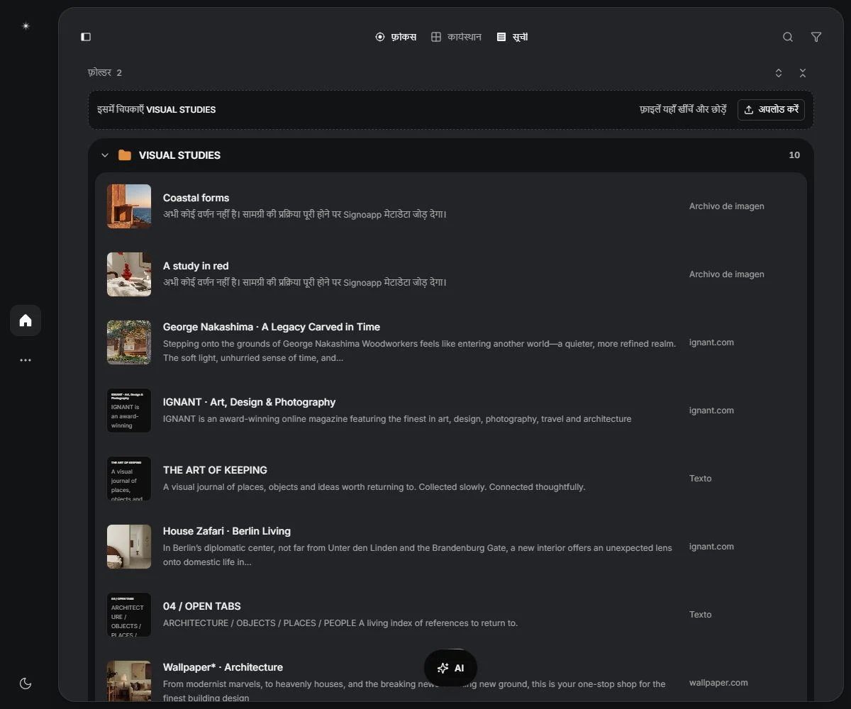Click the "THE ART OF KEEPING" title
Image resolution: width=851 pixels, height=709 pixels.
[215, 470]
